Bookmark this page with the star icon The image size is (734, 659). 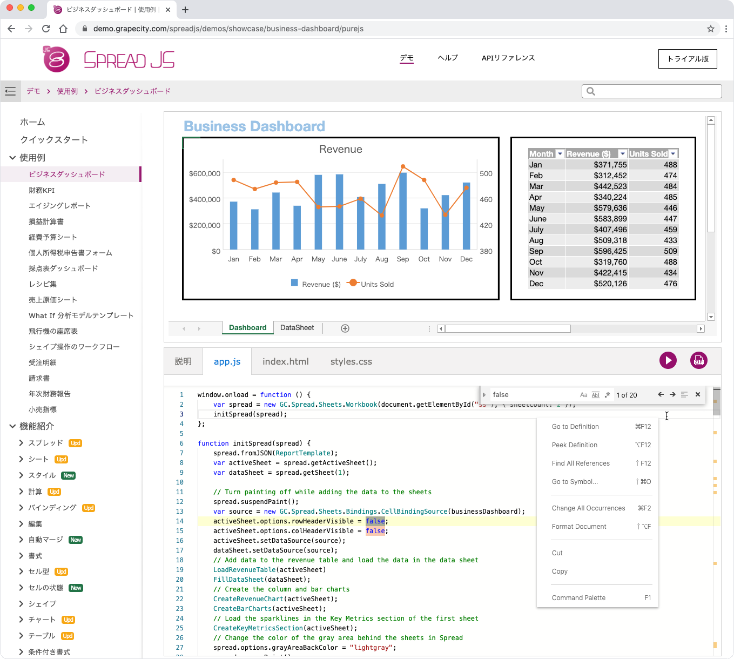711,29
